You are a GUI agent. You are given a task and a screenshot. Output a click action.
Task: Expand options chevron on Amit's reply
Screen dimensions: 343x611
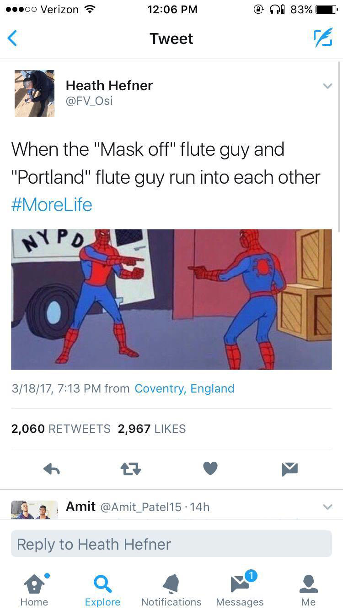point(327,507)
